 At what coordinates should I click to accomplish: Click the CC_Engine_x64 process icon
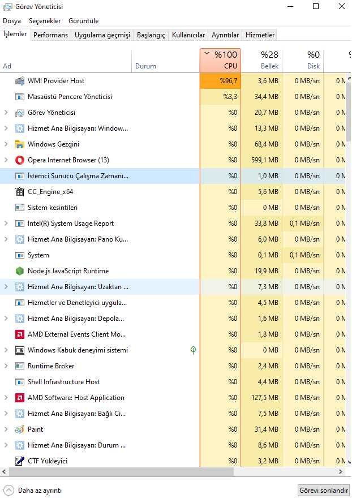tap(20, 192)
